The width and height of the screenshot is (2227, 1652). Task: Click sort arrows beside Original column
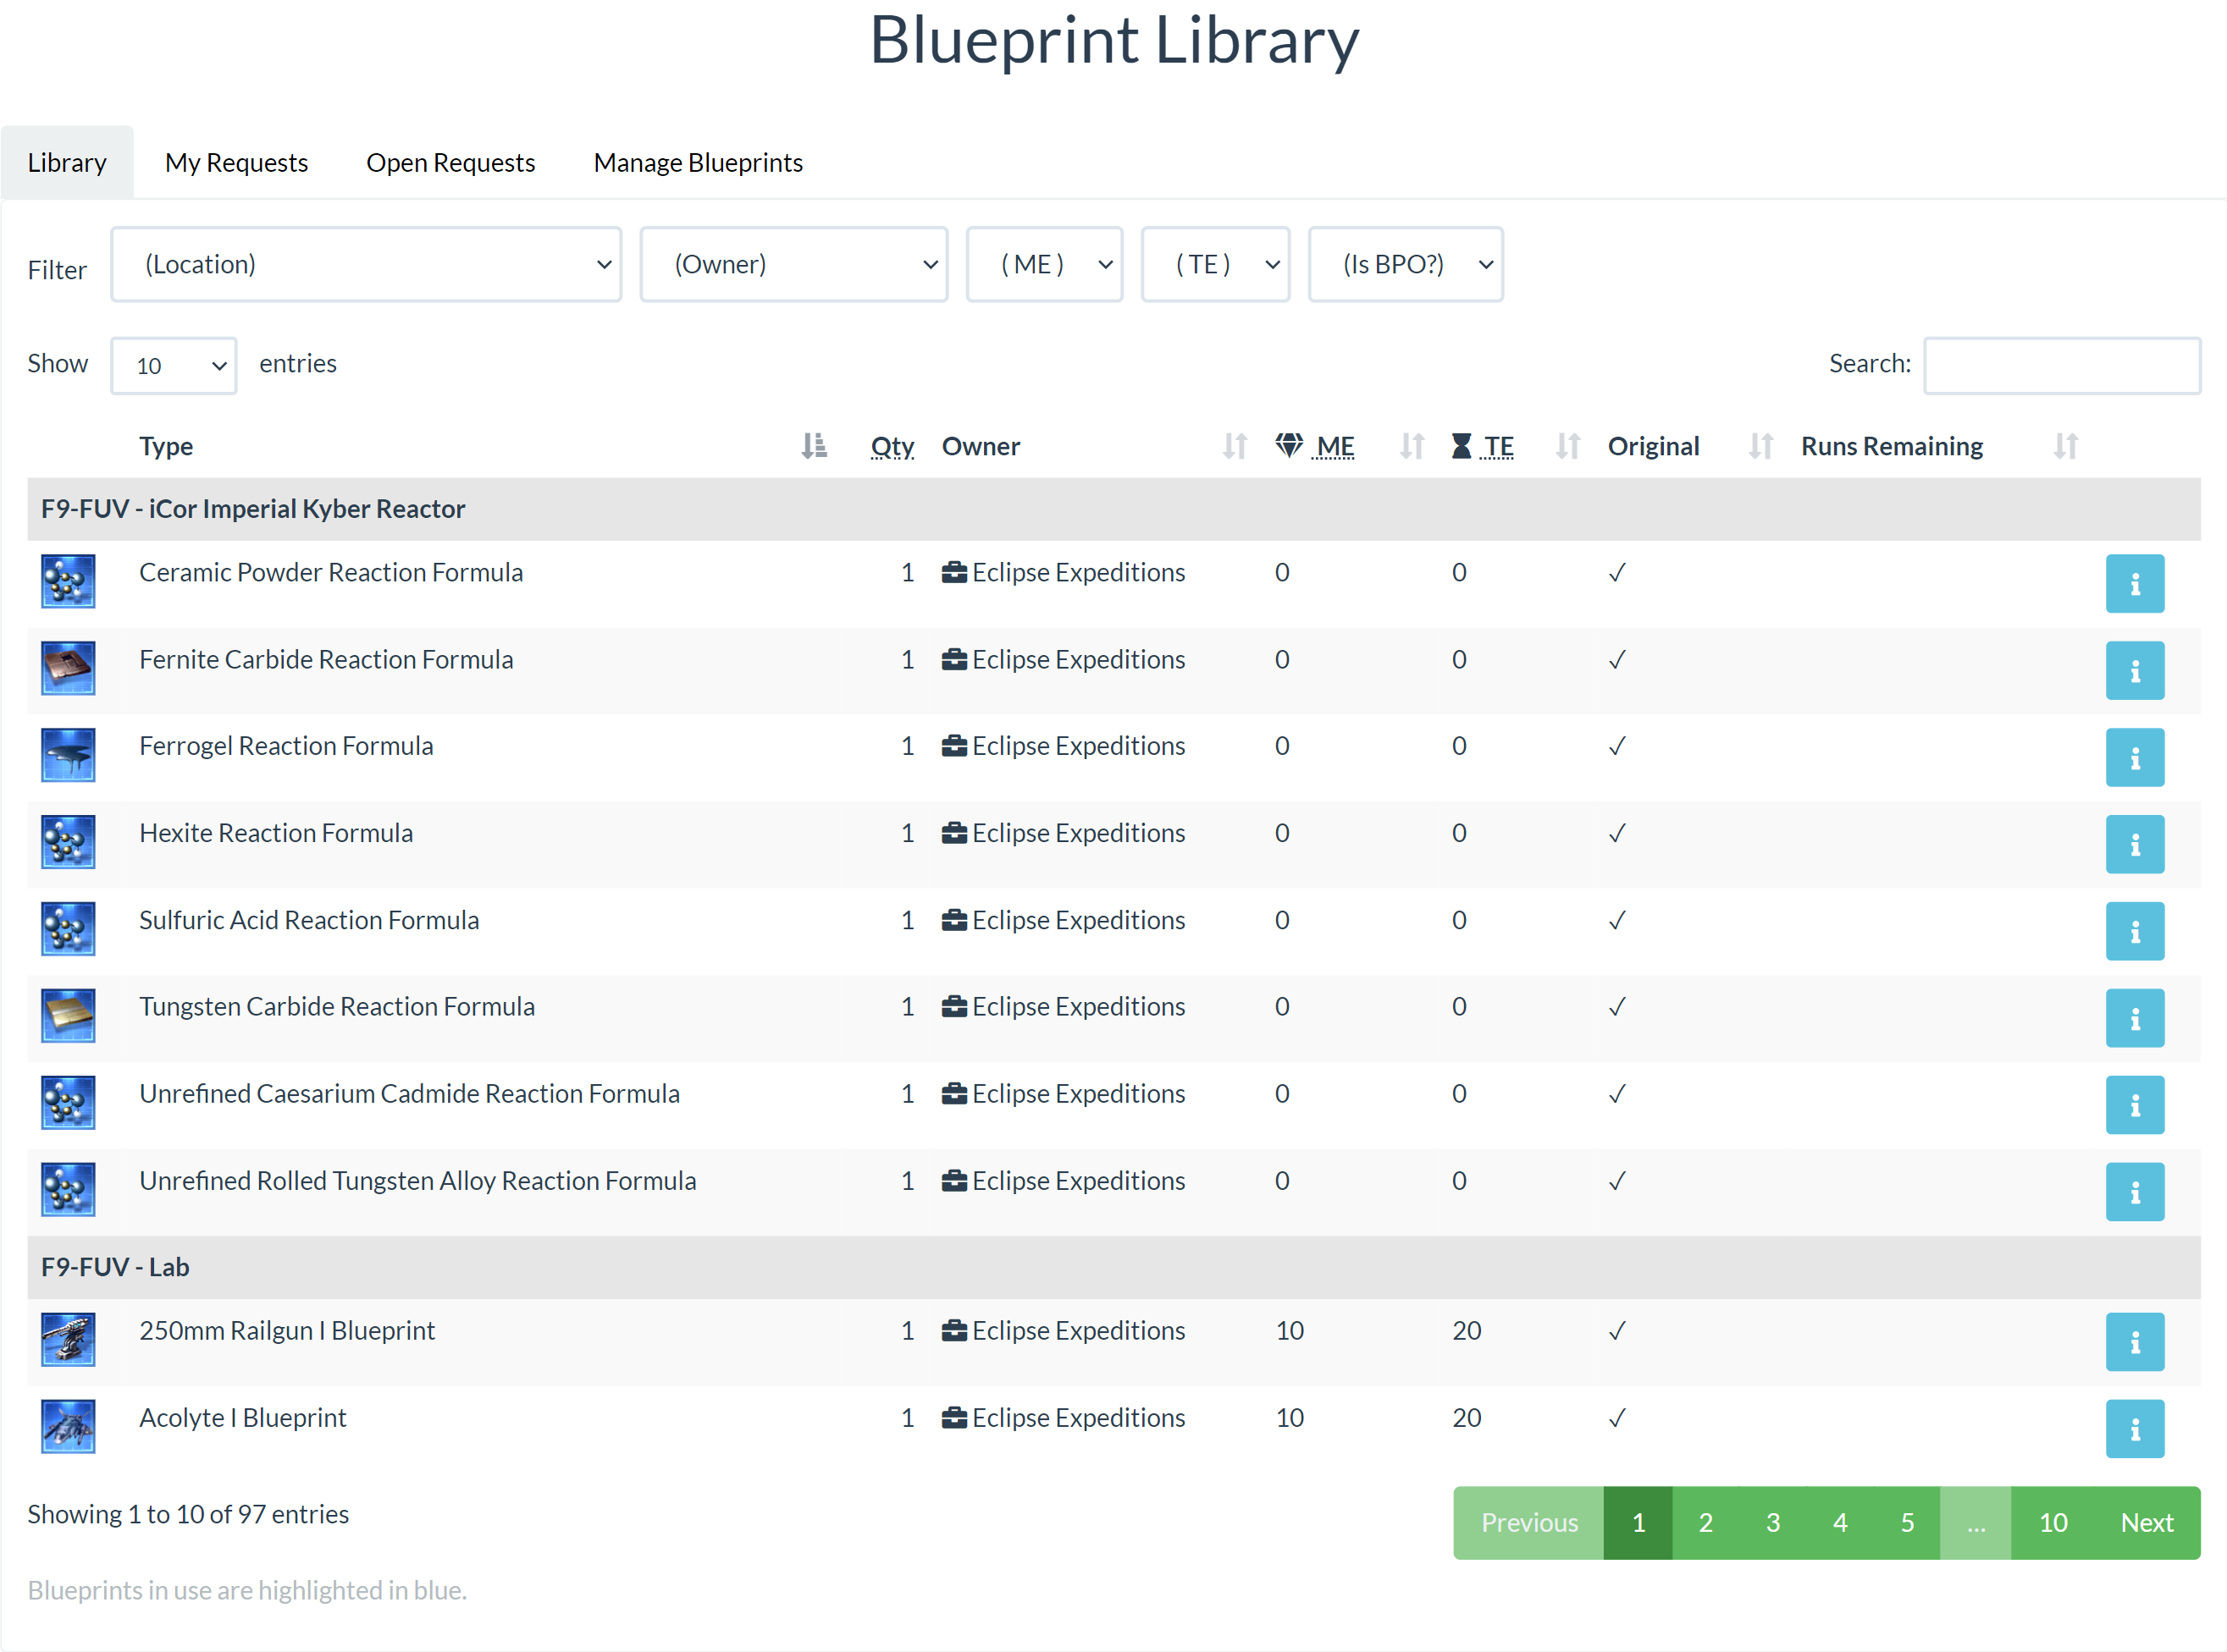[1760, 446]
